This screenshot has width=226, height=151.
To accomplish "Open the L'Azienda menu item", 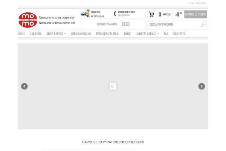I will [x=36, y=34].
